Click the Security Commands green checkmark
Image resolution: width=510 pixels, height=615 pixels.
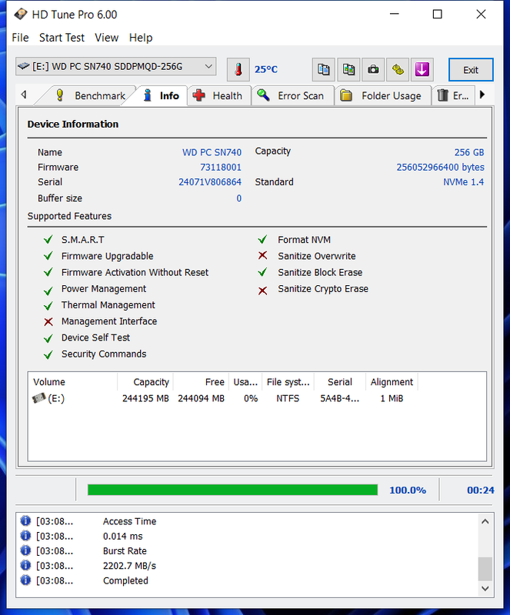click(x=48, y=354)
